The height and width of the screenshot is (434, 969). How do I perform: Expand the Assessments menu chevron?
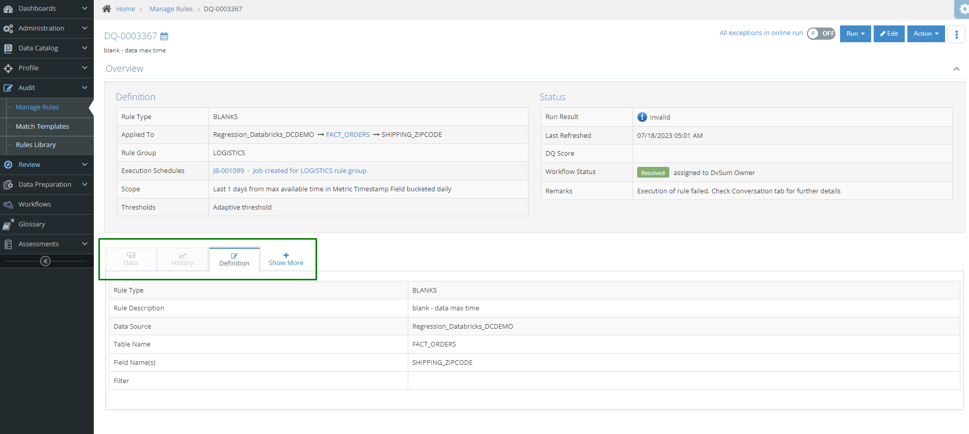[x=85, y=244]
